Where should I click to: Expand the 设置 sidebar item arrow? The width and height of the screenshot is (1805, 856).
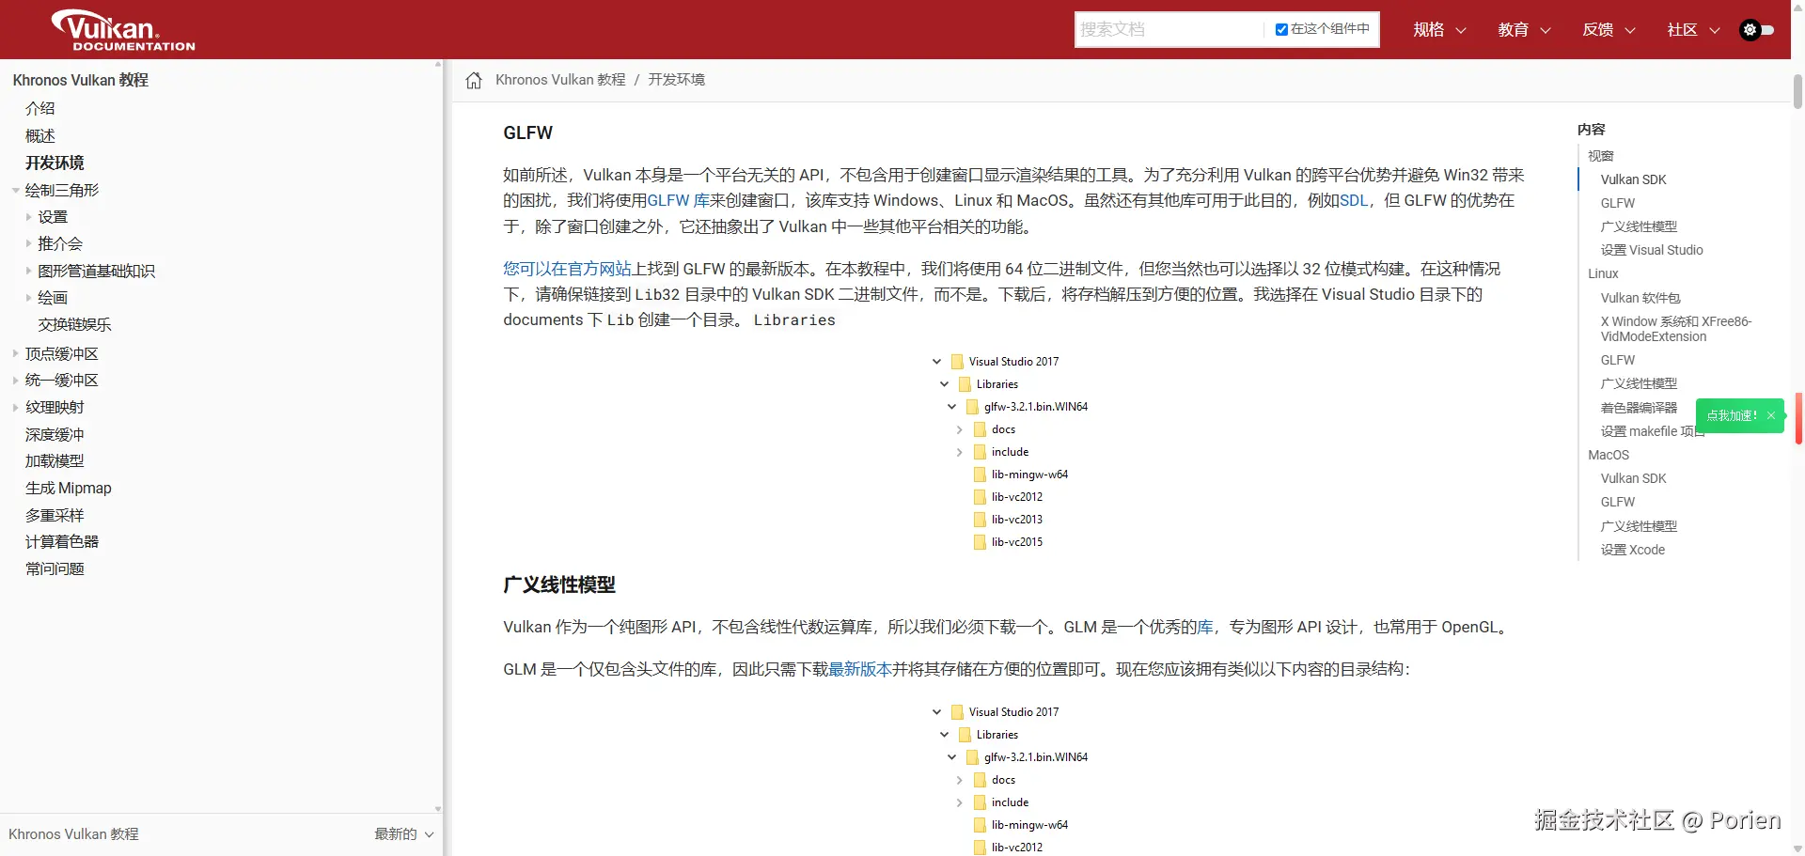(29, 217)
